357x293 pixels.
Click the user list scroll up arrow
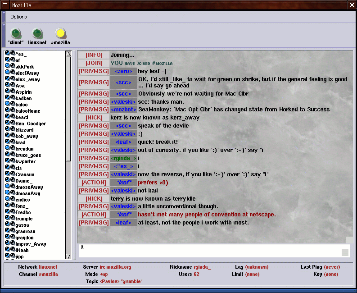[x=68, y=54]
